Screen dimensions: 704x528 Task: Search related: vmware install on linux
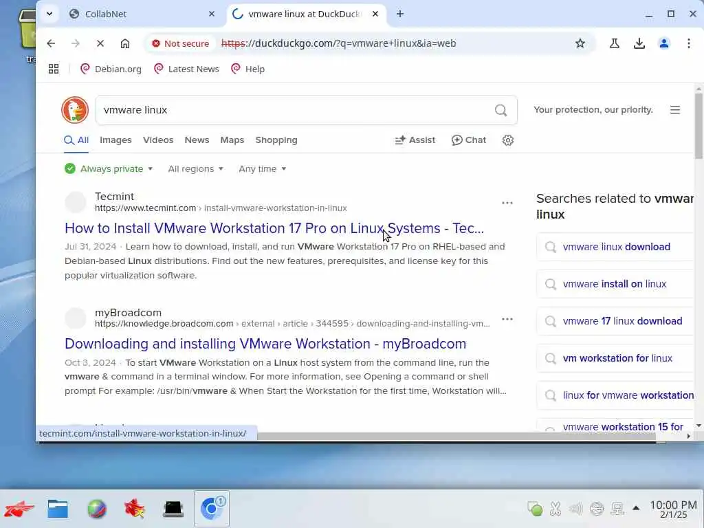point(615,284)
